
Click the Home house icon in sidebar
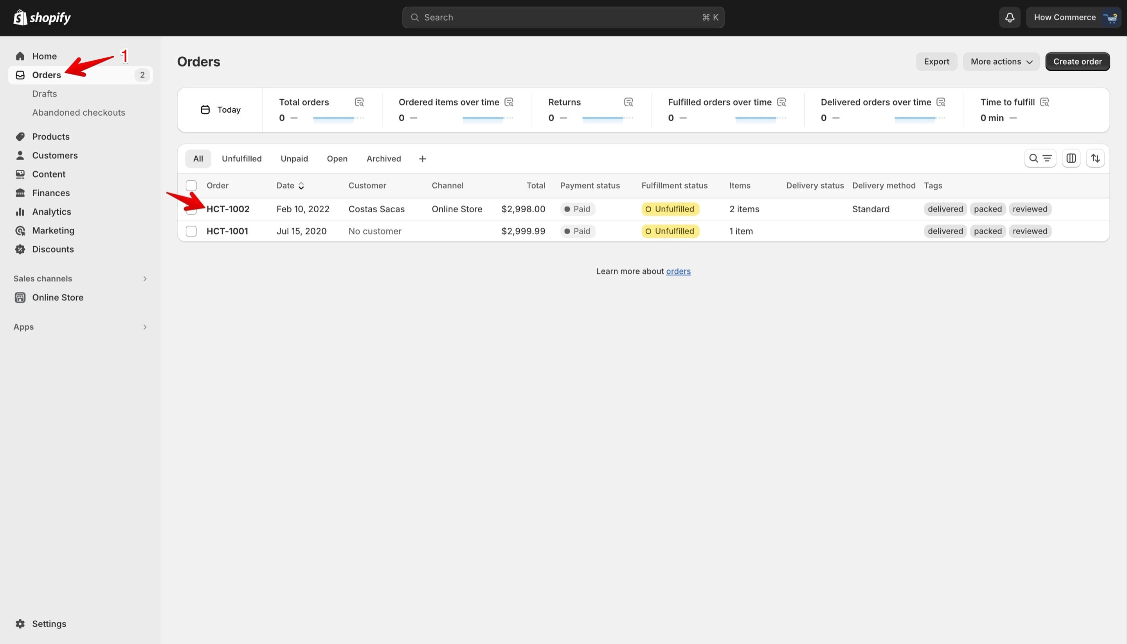(x=20, y=56)
